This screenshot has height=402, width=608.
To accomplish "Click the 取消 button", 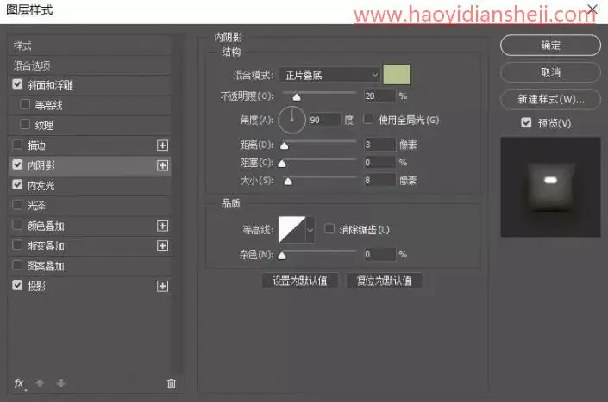I will 550,72.
